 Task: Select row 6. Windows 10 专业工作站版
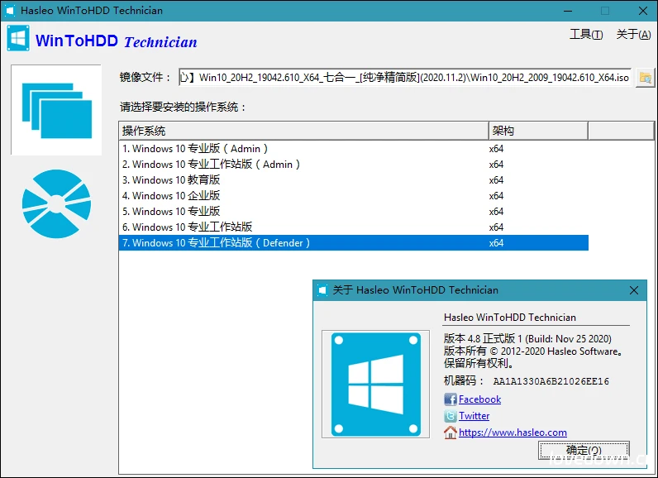[x=353, y=227]
